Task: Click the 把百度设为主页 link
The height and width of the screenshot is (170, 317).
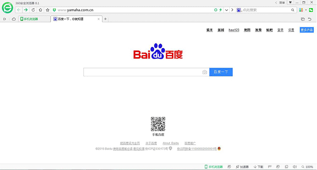Action: (130, 143)
